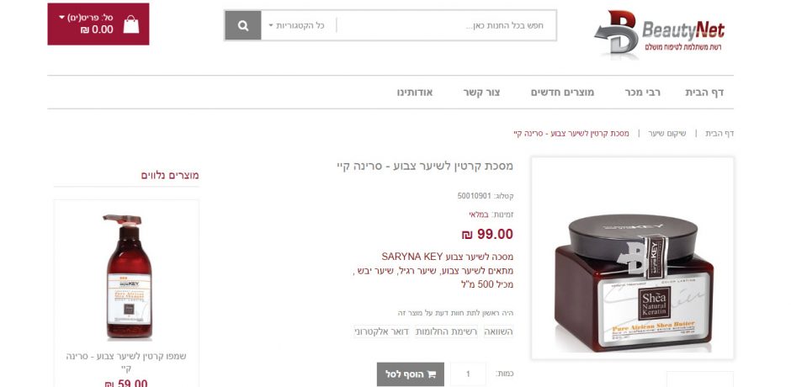Click the רשימת החלומות wishlist link
This screenshot has width=791, height=387.
(446, 331)
